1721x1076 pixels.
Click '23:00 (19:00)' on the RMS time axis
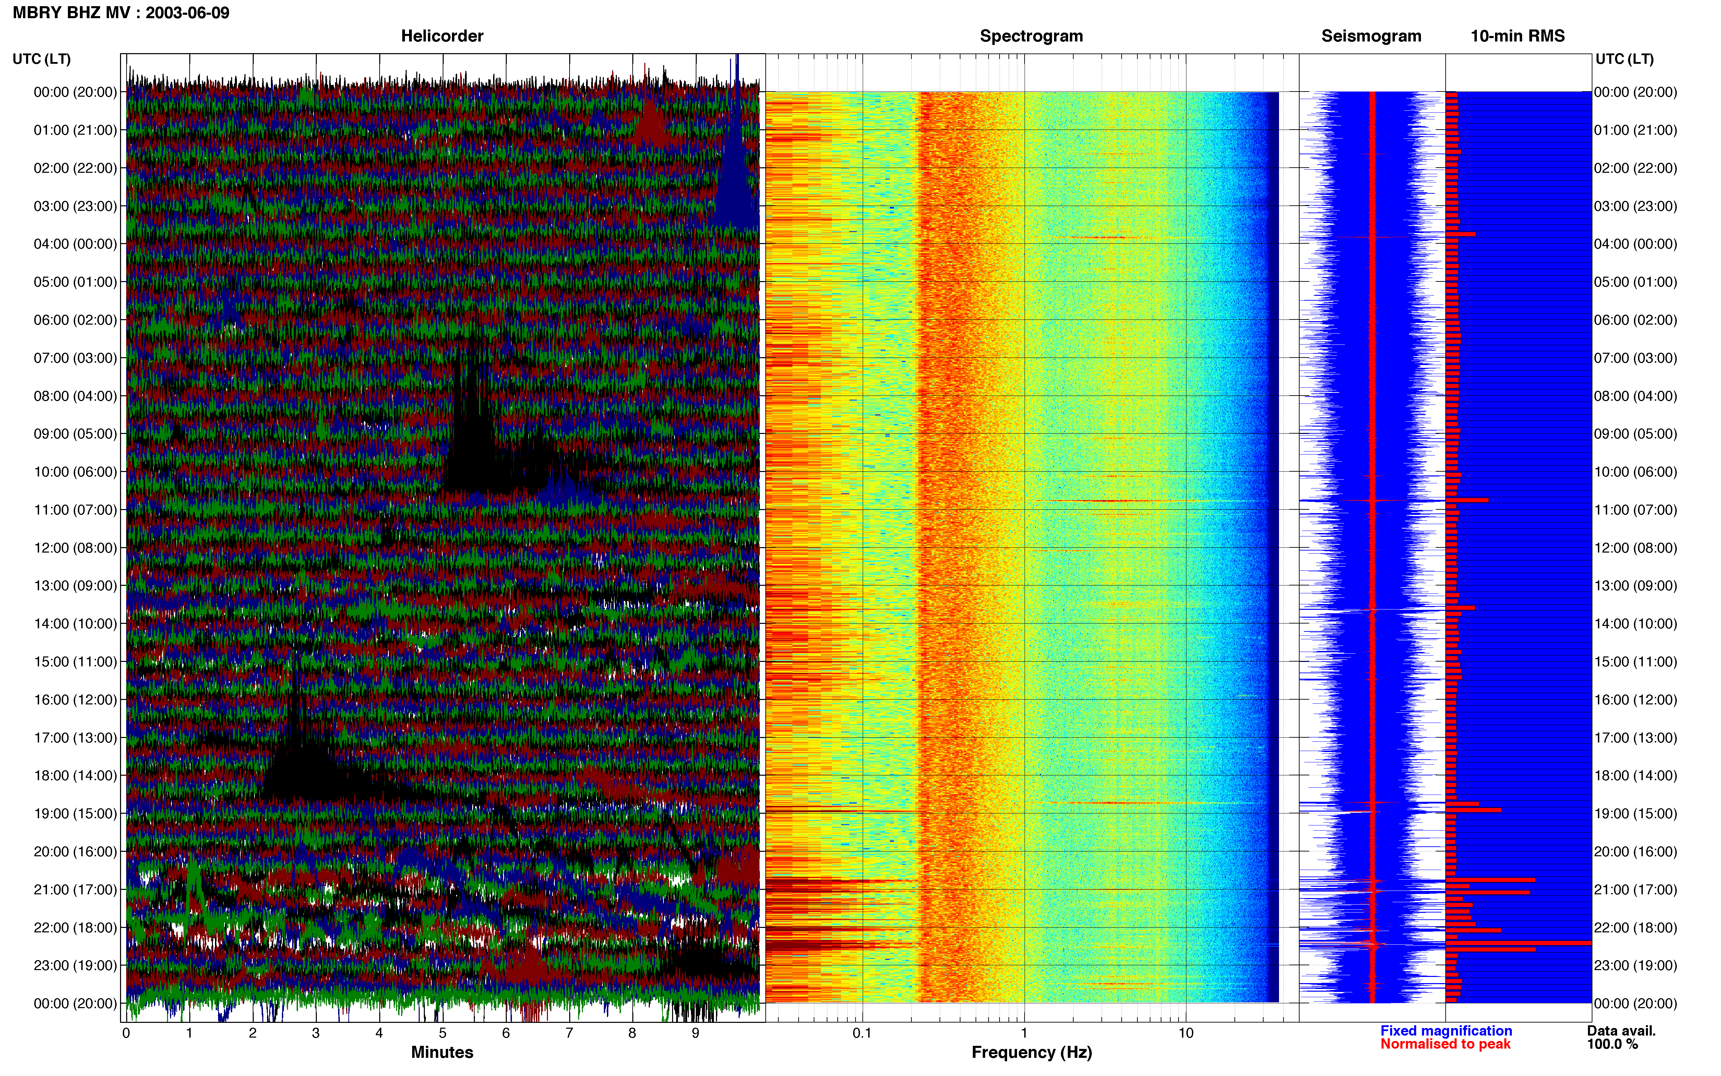(x=1636, y=966)
